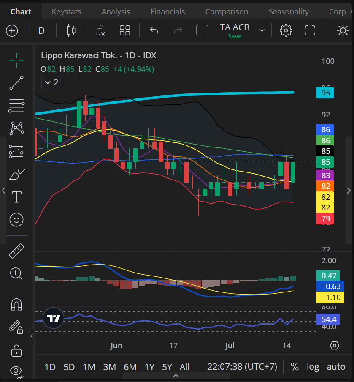The height and width of the screenshot is (382, 354).
Task: Select the RSI 54.4 value label
Action: click(328, 319)
